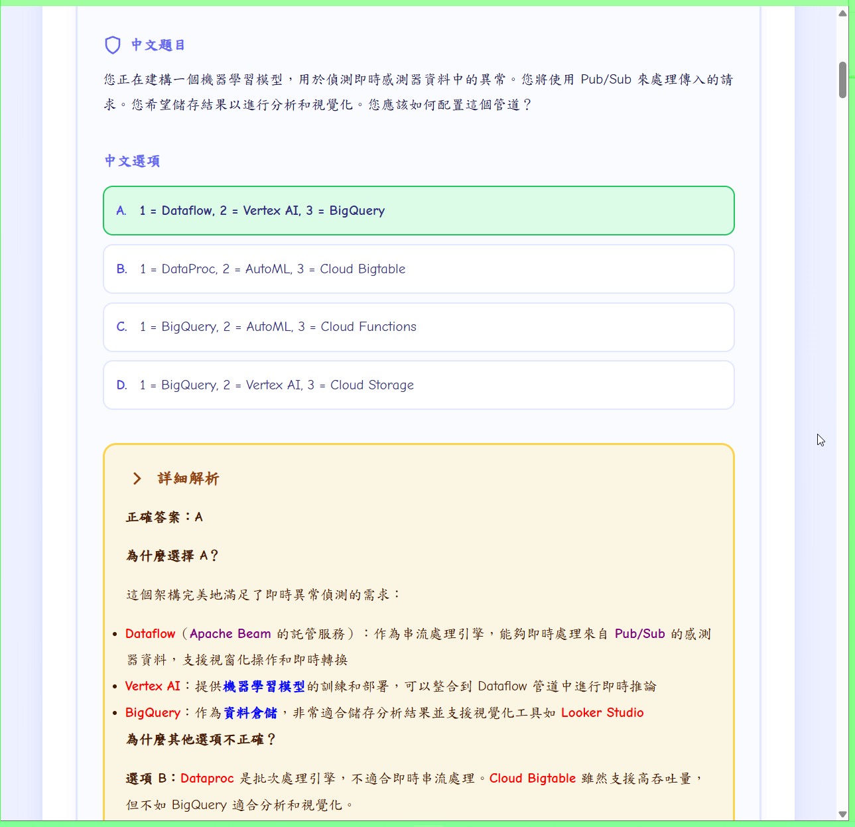The image size is (855, 827).
Task: Click the purple Apache Beam text
Action: coord(230,634)
